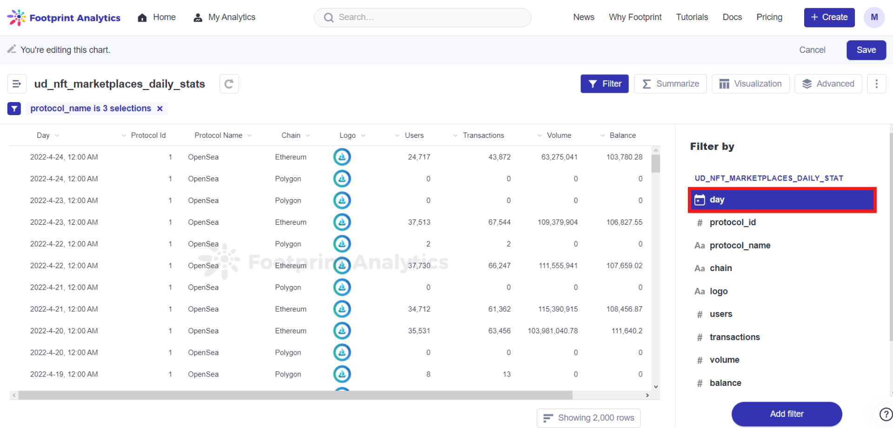The height and width of the screenshot is (428, 893).
Task: Refresh the query results
Action: point(229,84)
